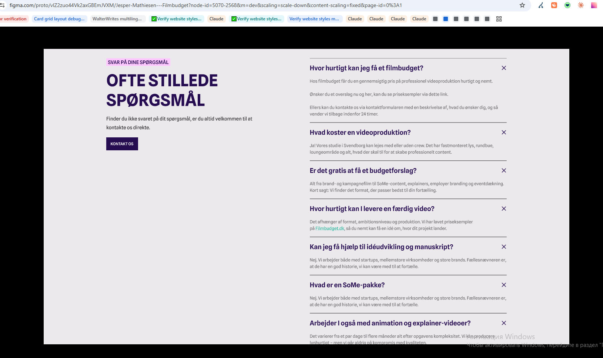Collapse 'Hvor hurtigt kan jeg få et filmbudget?' with X

504,68
